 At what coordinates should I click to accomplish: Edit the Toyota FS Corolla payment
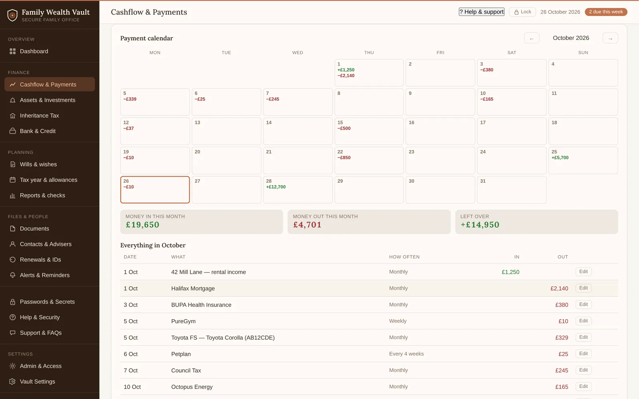[583, 337]
